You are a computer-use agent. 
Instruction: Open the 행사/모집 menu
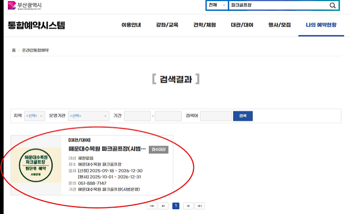(x=280, y=25)
